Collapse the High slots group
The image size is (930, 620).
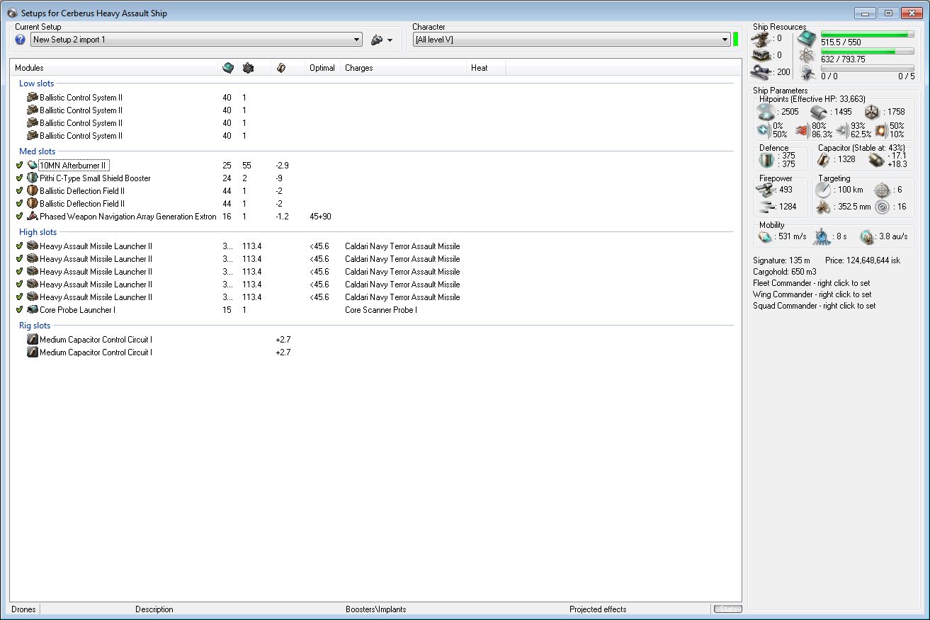38,232
